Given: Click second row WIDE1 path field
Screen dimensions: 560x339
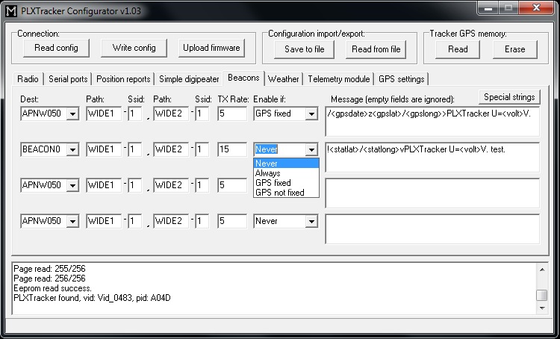Looking at the screenshot, I should 104,149.
